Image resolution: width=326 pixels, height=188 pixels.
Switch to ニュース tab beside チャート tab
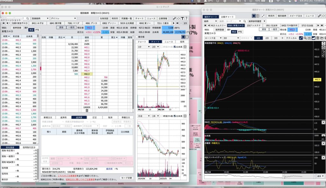coord(169,42)
